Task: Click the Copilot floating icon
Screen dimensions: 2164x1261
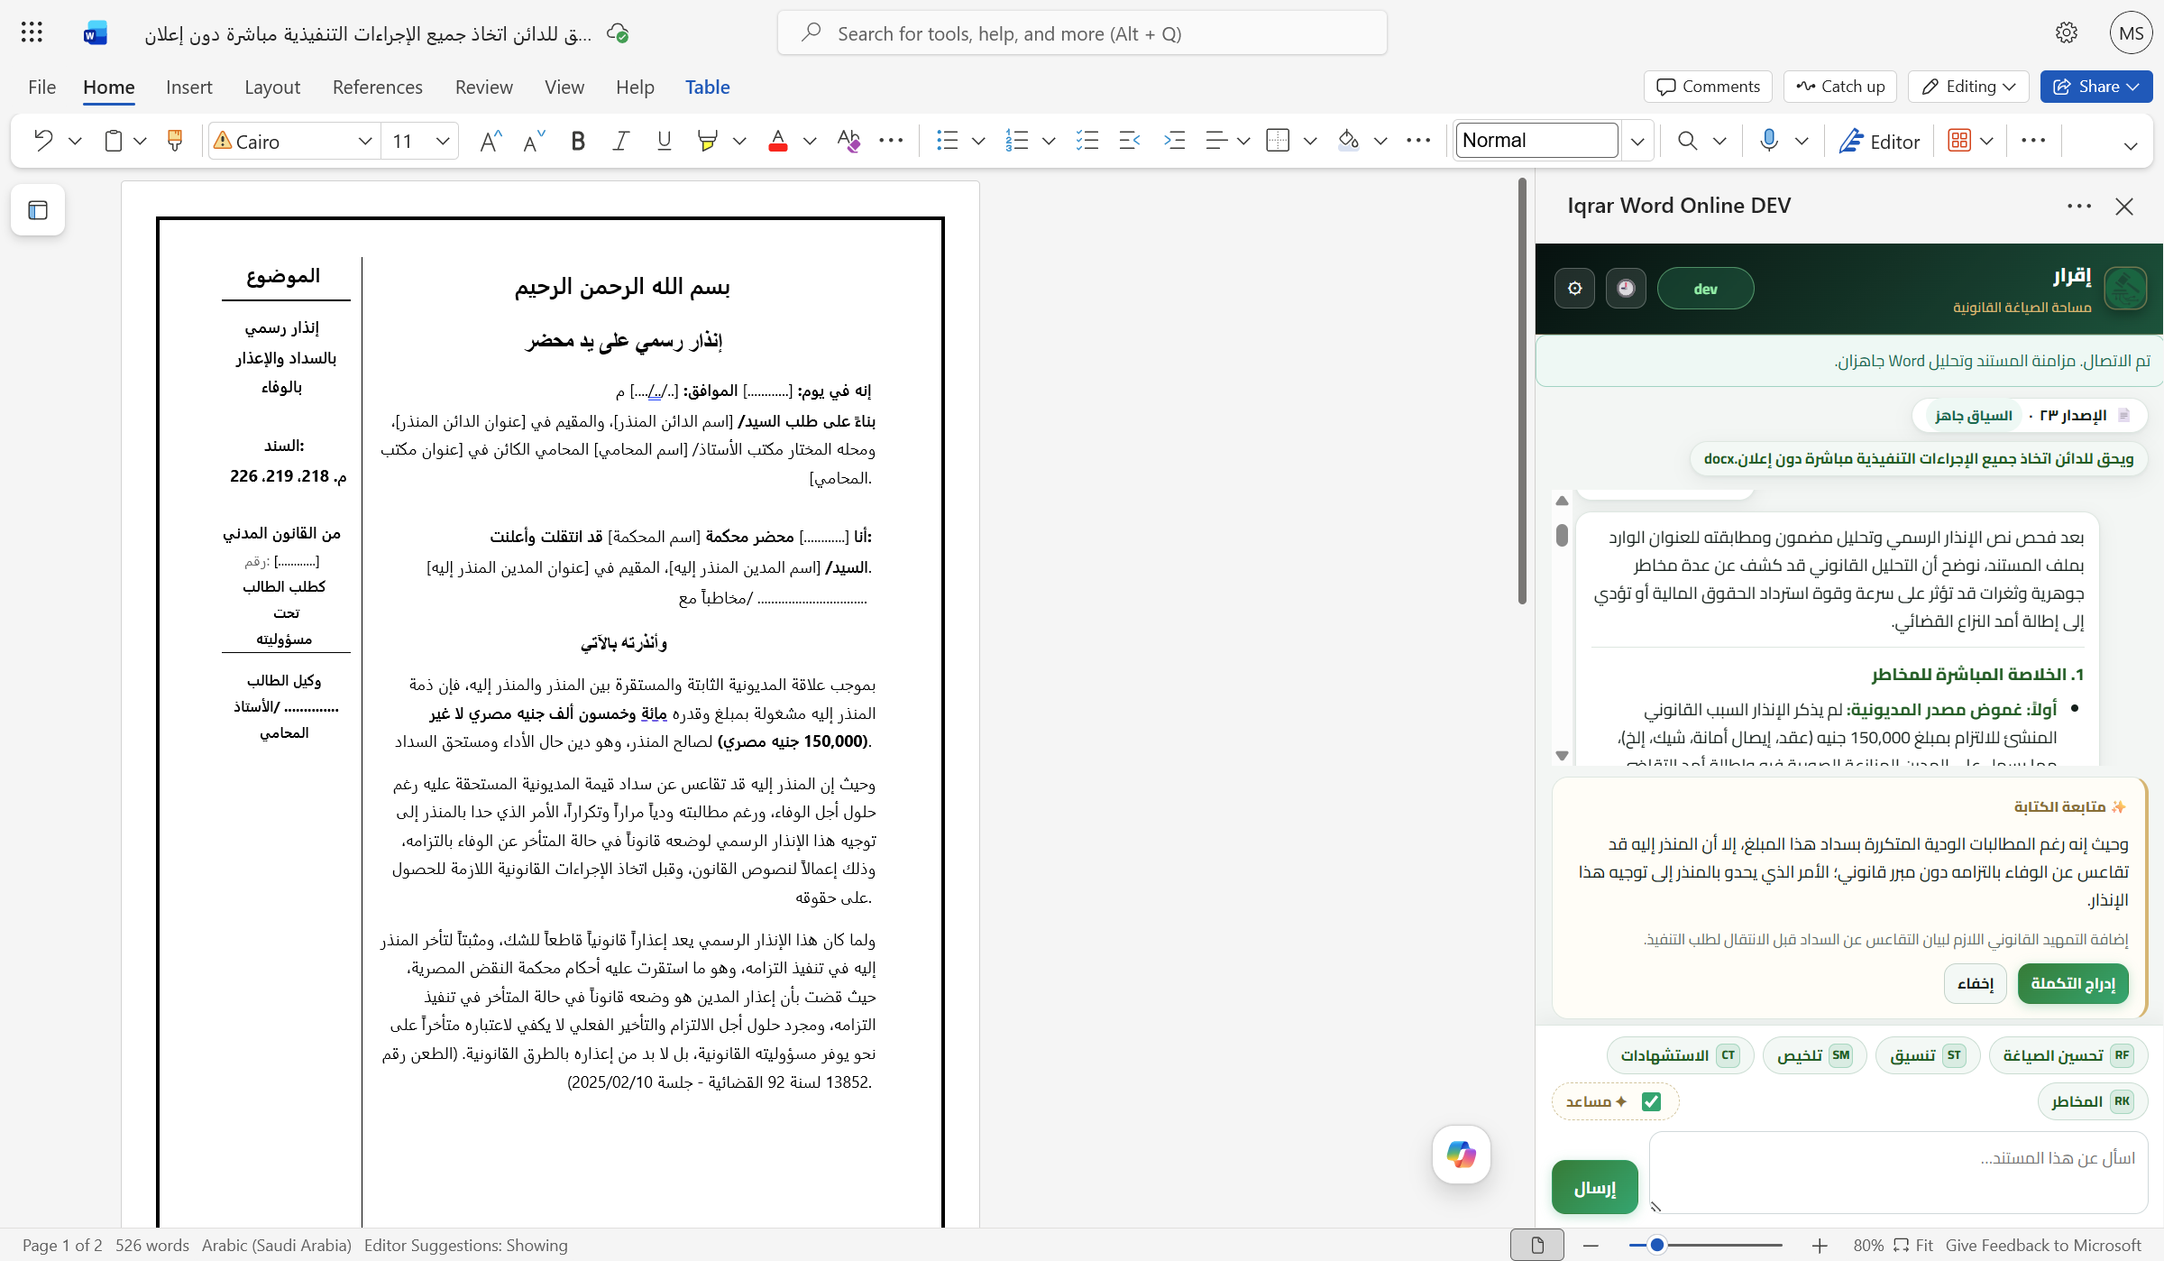Action: pos(1461,1155)
